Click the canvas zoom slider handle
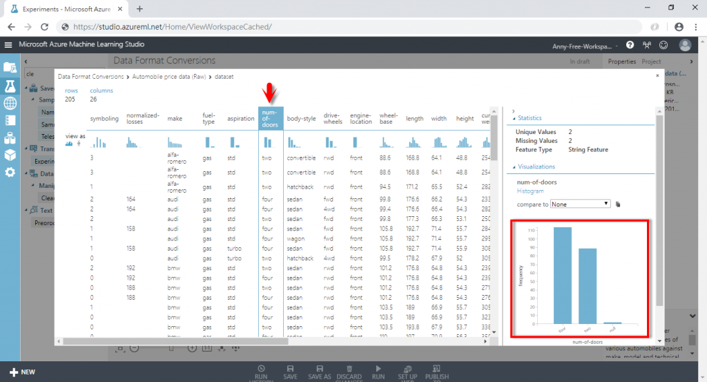707x382 pixels. coord(171,348)
